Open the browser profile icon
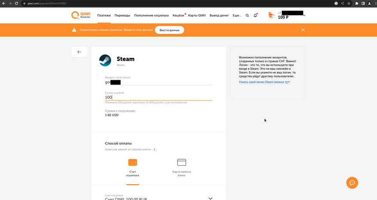 click(x=370, y=3)
